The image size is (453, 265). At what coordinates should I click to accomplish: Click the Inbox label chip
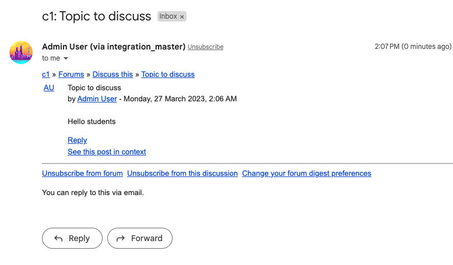pos(168,16)
